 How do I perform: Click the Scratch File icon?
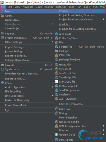tap(57, 47)
